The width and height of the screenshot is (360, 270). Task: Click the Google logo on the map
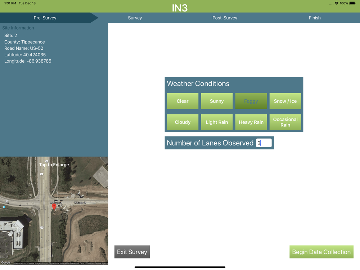pos(6,263)
